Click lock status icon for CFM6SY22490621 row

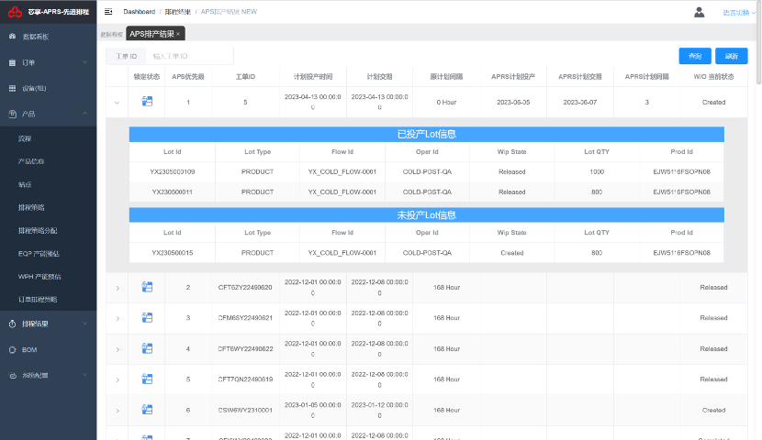[147, 318]
